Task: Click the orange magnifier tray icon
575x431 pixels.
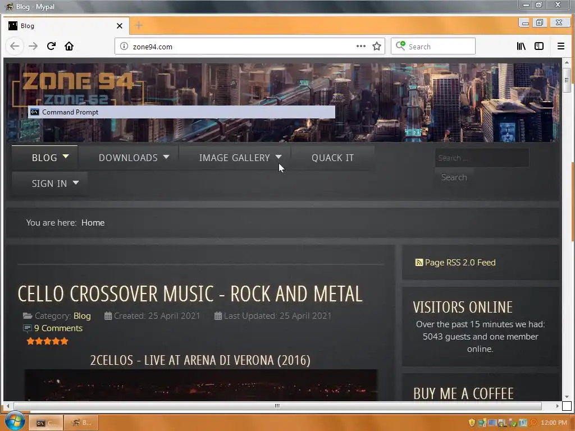Action: (x=533, y=423)
